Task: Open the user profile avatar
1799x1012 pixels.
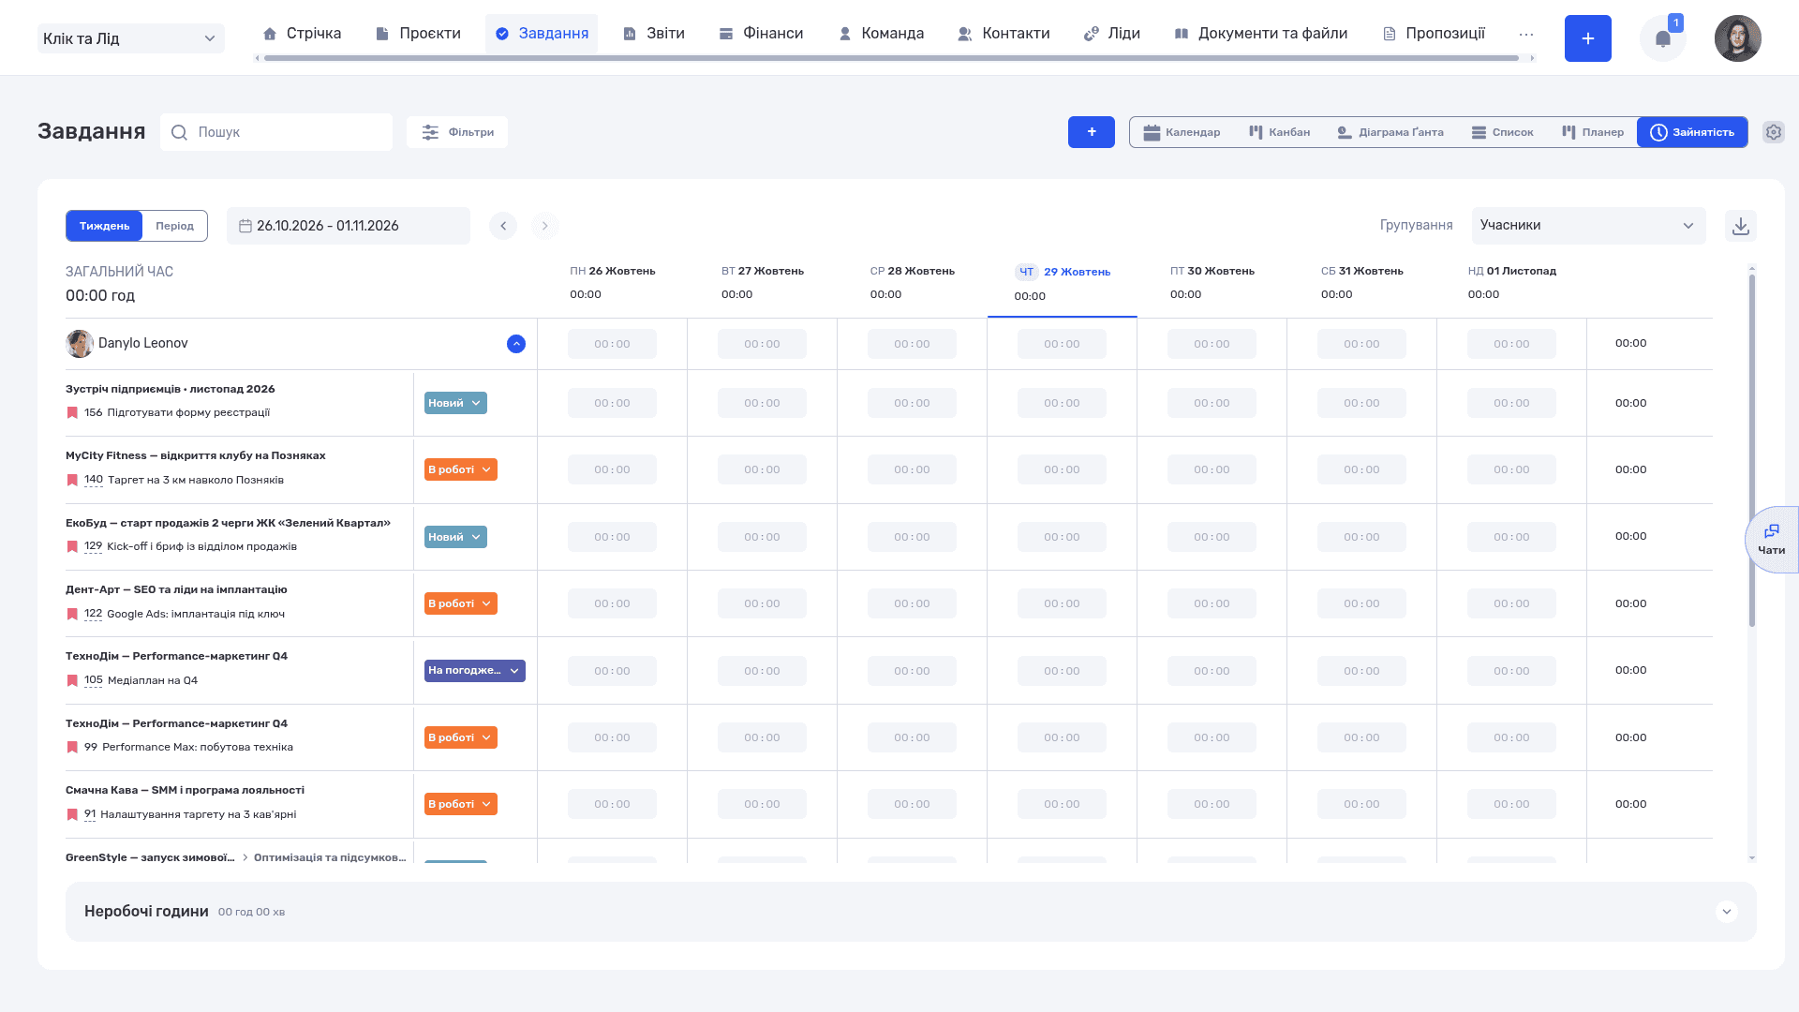Action: pos(1738,38)
